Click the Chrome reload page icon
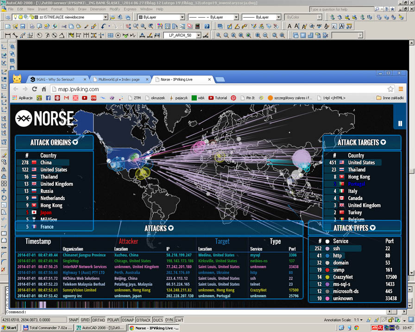The image size is (415, 332). click(34, 89)
